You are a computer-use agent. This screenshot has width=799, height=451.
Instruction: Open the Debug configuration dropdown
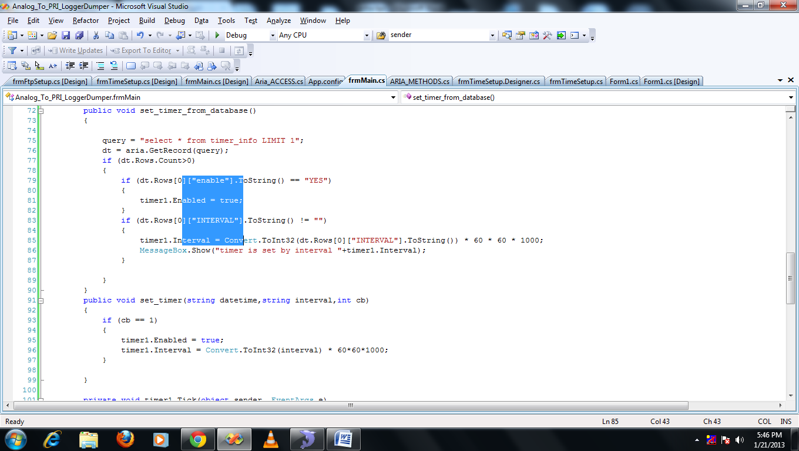273,35
